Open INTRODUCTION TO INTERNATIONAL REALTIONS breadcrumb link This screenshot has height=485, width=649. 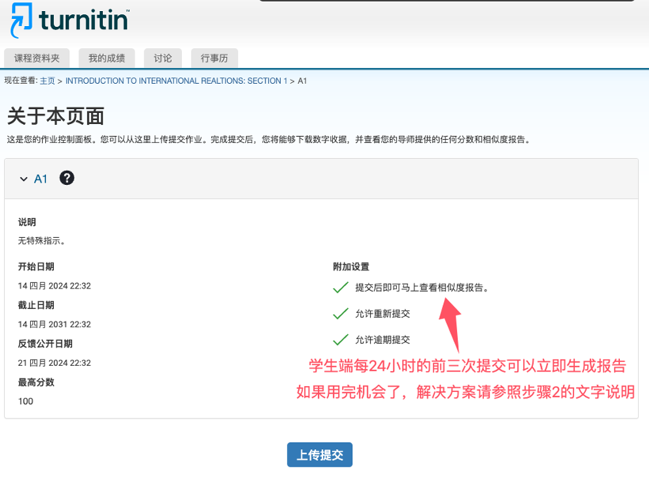point(176,81)
